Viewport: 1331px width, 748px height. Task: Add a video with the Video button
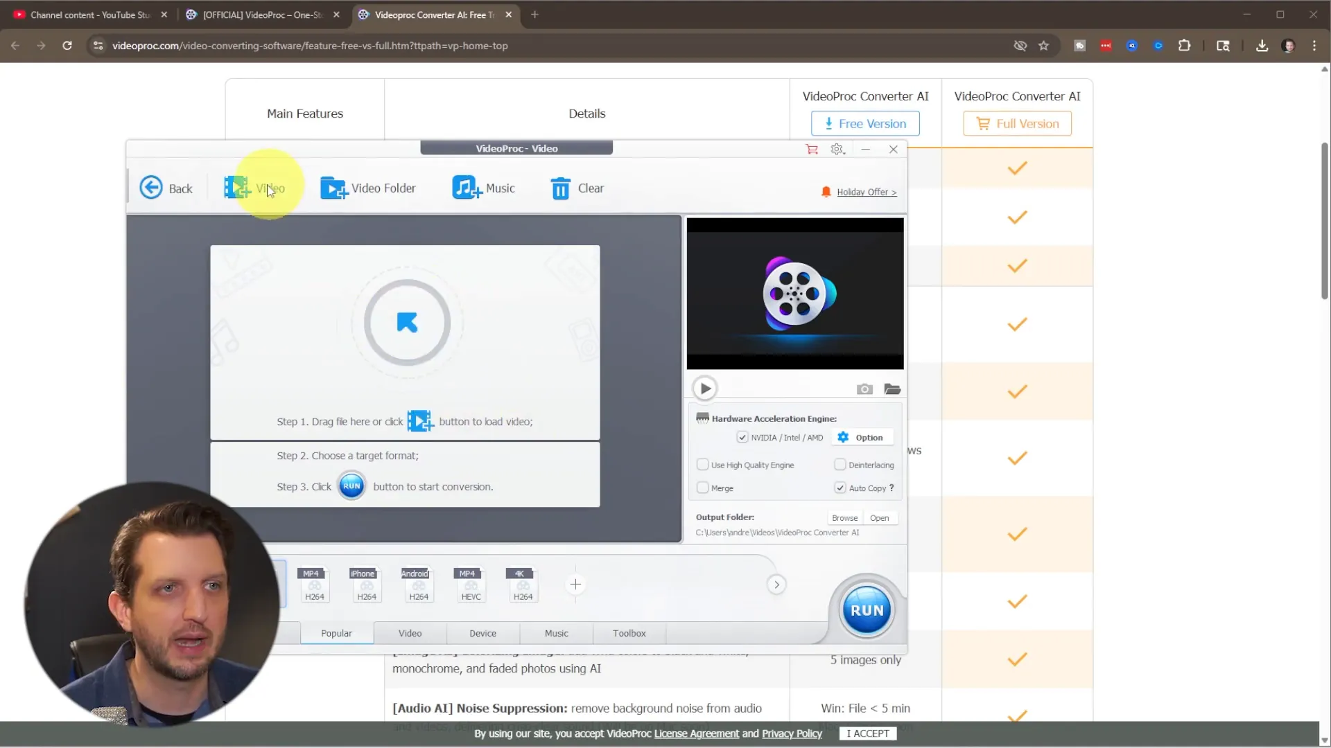pos(254,188)
